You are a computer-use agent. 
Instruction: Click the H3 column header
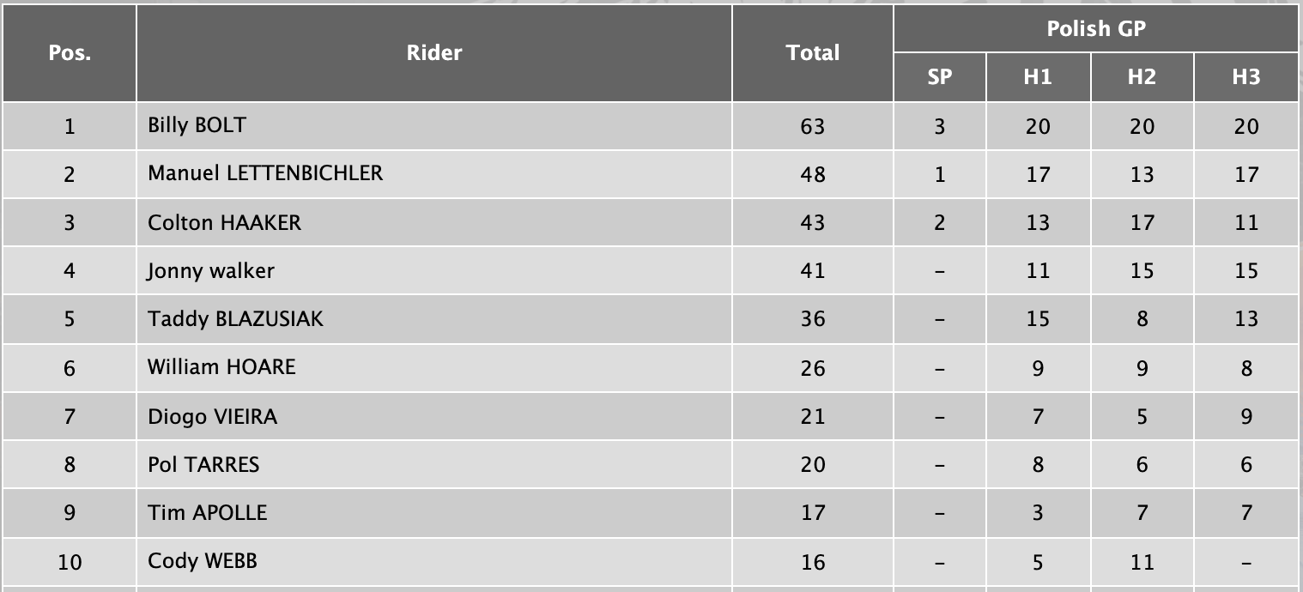click(1245, 77)
